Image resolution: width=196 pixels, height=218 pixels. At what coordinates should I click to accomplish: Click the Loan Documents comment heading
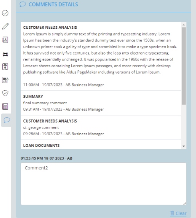coord(41,146)
